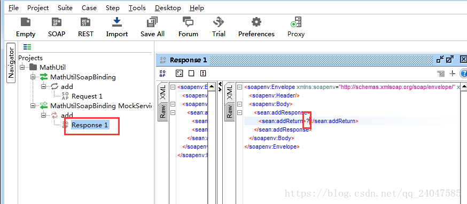The width and height of the screenshot is (467, 204).
Task: Collapse the top element in request editor
Action: (173, 87)
